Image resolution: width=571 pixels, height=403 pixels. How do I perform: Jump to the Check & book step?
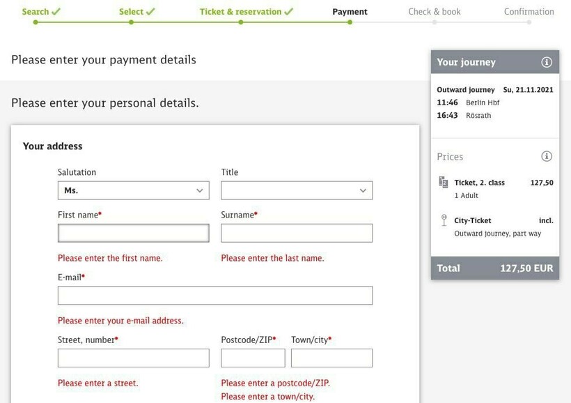tap(434, 12)
